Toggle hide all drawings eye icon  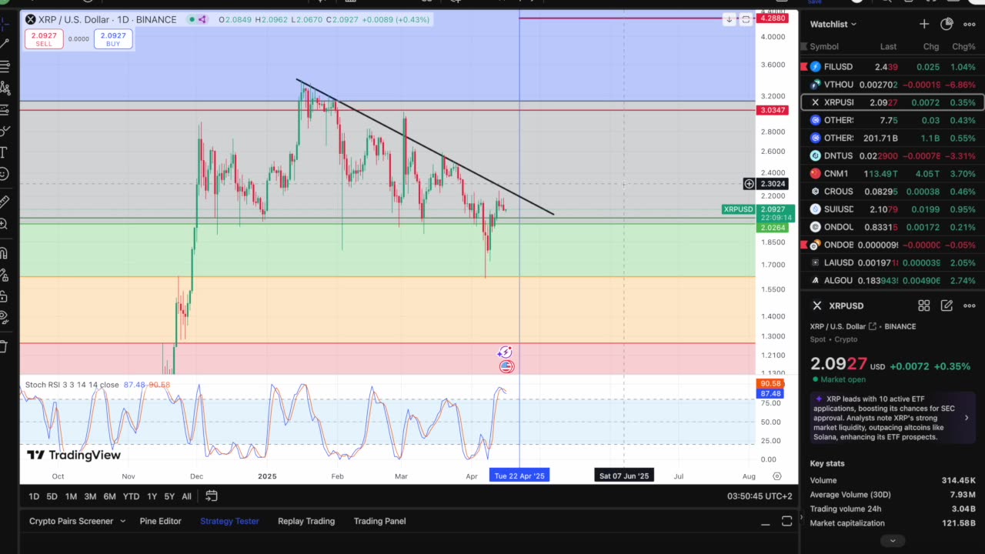[4, 317]
